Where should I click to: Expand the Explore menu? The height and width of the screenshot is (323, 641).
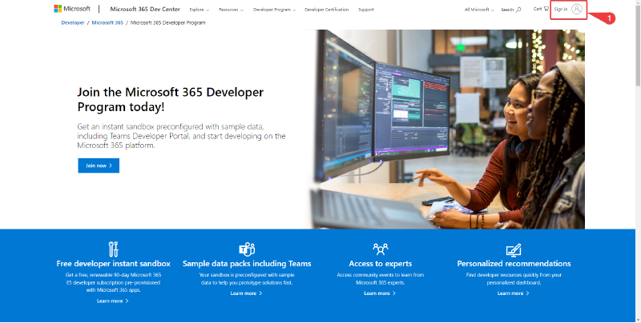(199, 10)
